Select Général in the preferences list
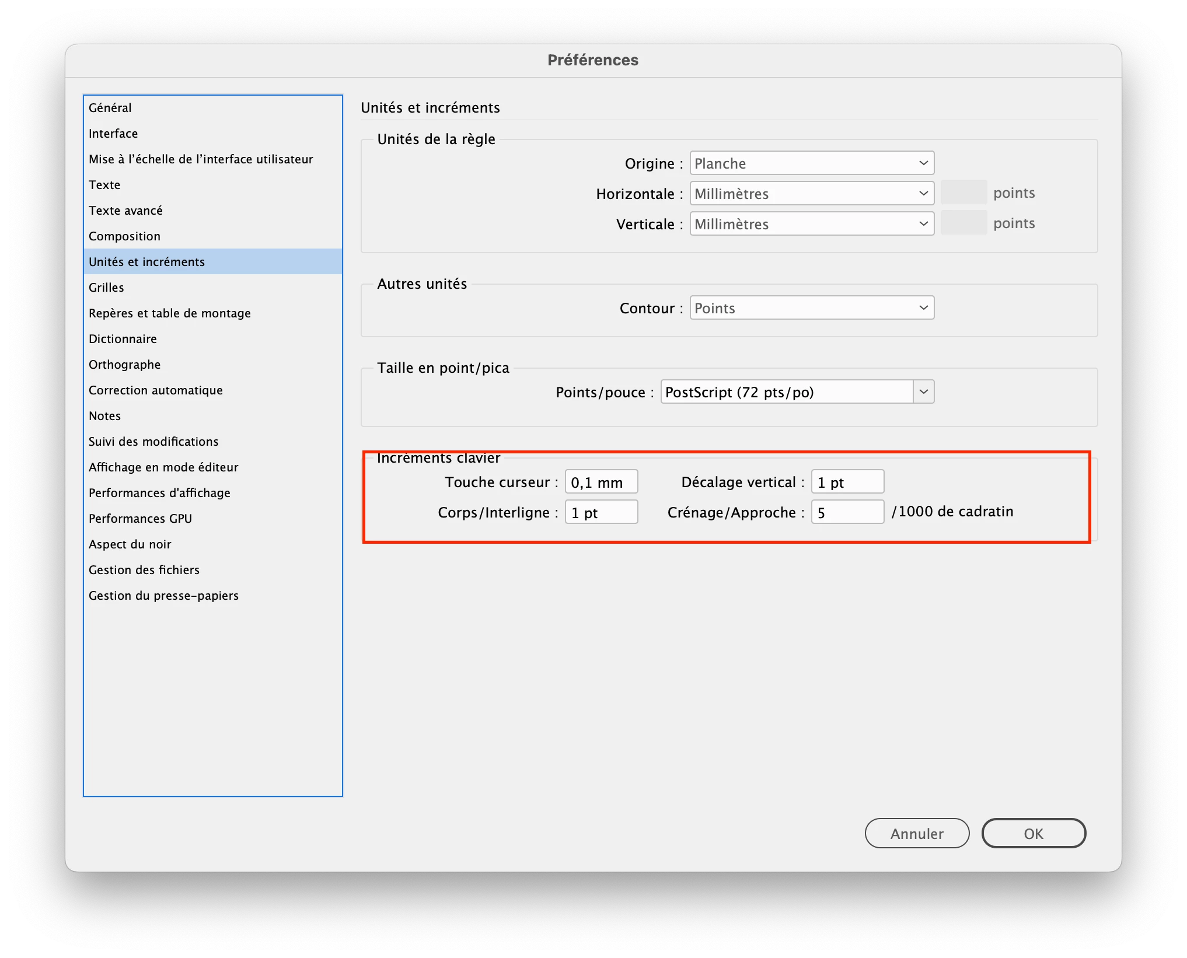The image size is (1187, 958). pos(110,108)
